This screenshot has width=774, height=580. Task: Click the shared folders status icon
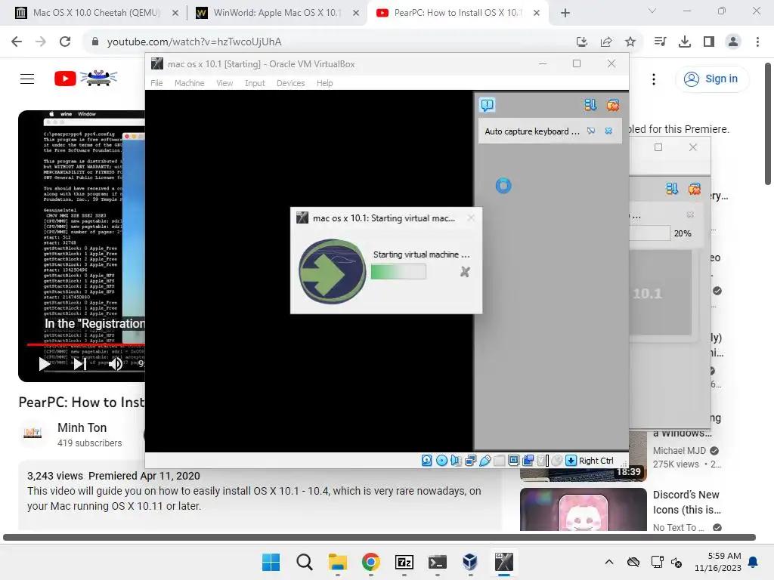pyautogui.click(x=499, y=460)
